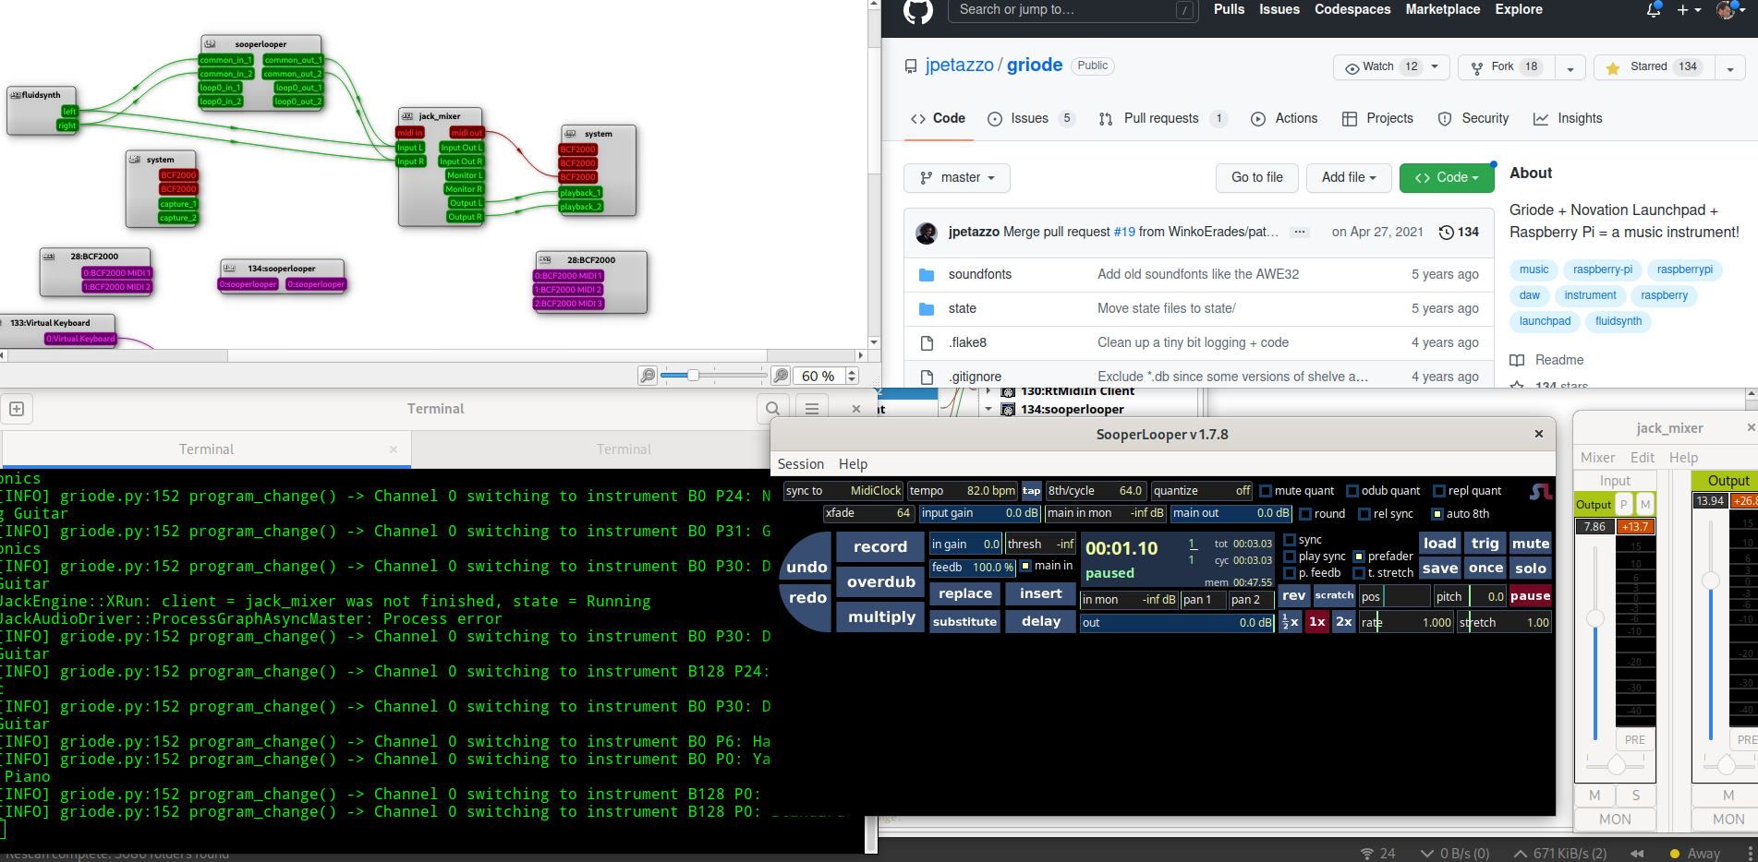
Task: Open the Starred lists dropdown arrow
Action: tap(1730, 67)
